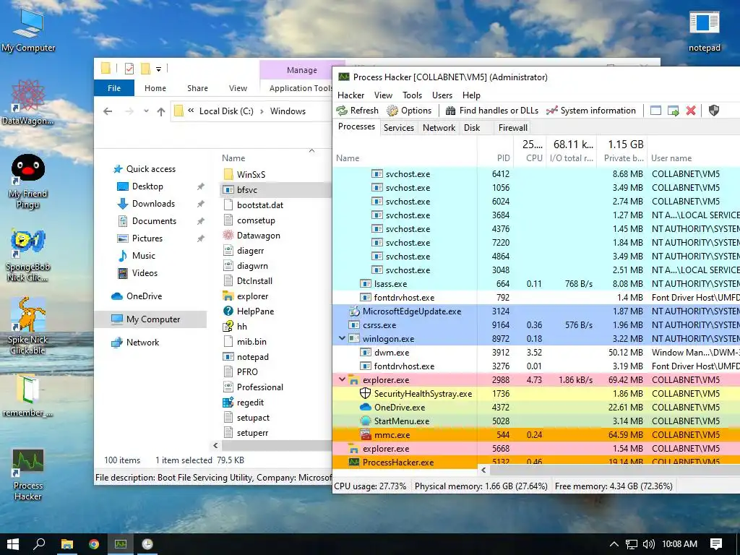Open the Tools menu
This screenshot has width=740, height=555.
[x=412, y=95]
